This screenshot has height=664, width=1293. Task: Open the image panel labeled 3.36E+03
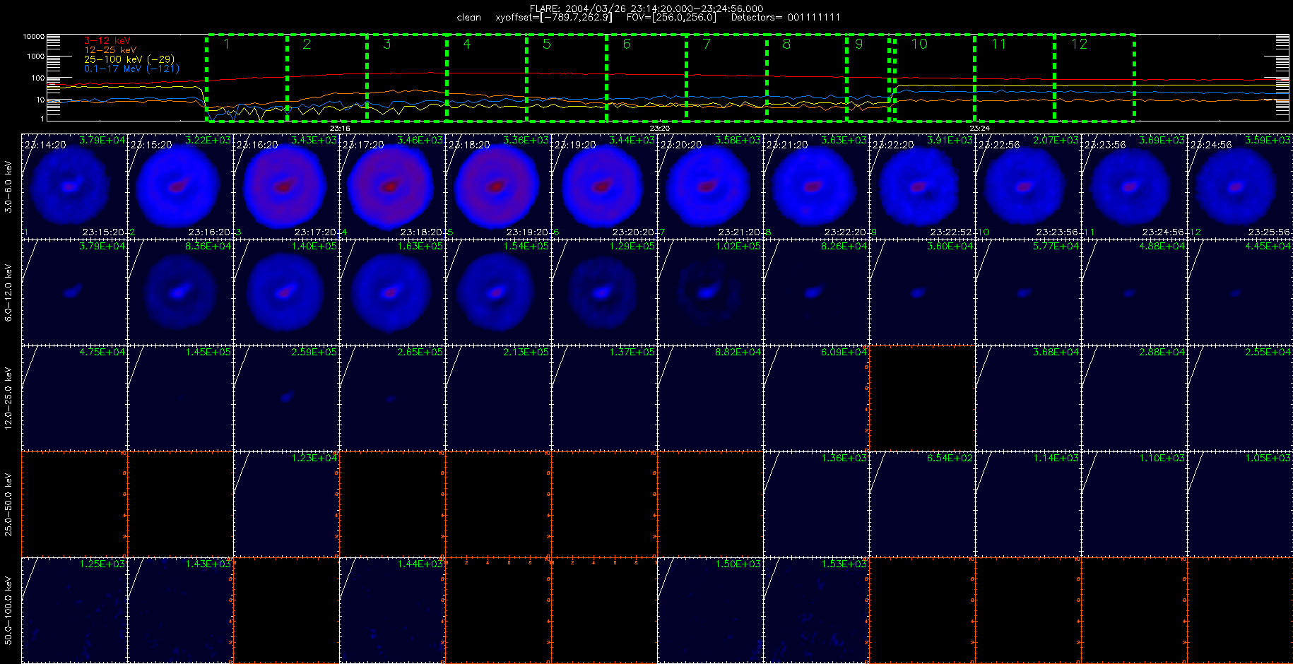tap(498, 186)
